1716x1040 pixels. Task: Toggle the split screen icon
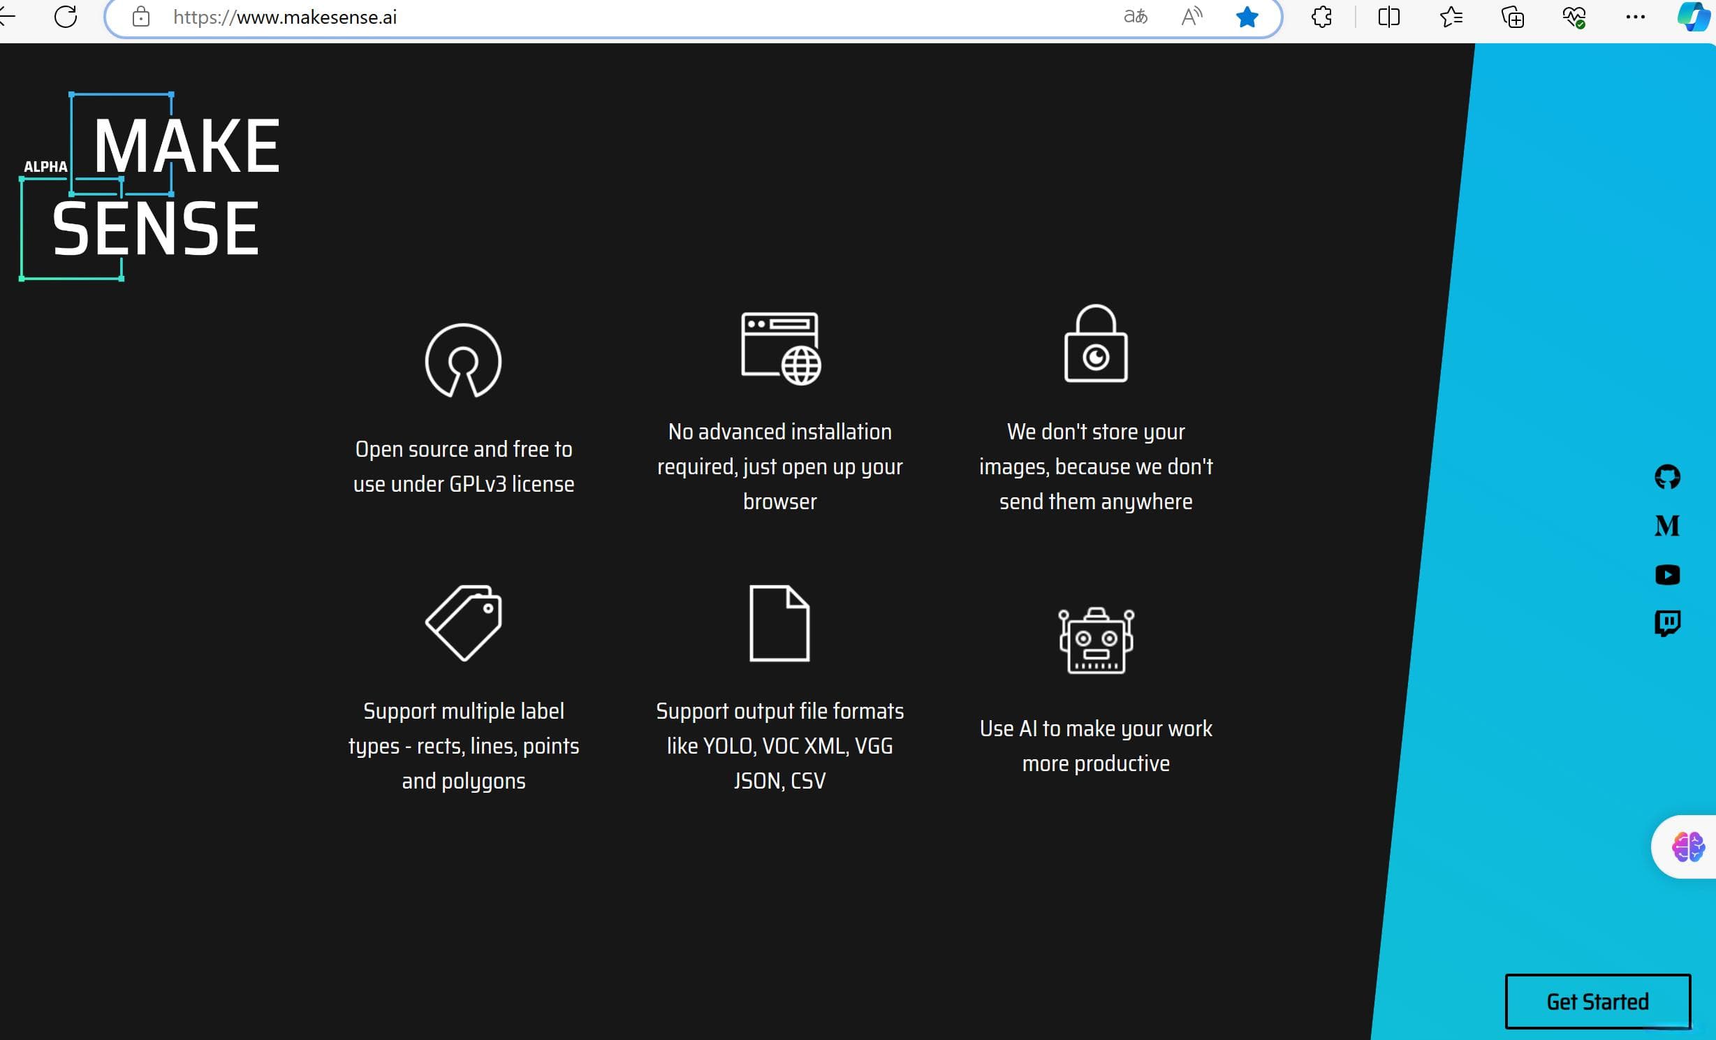coord(1388,16)
